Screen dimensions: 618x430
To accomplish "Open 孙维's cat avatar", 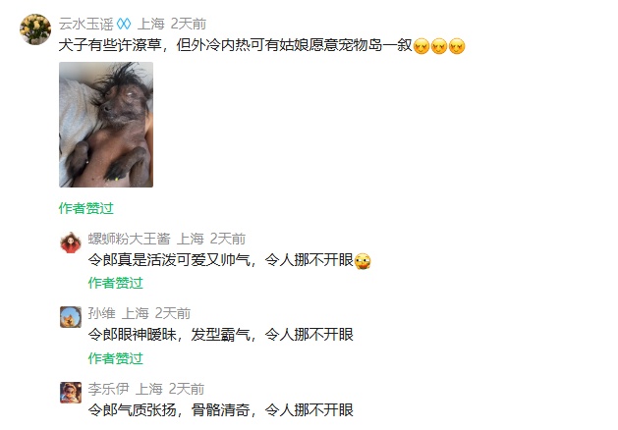I will [71, 317].
